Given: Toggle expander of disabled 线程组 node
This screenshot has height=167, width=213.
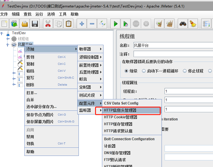Looking at the screenshot, I should tap(8, 39).
